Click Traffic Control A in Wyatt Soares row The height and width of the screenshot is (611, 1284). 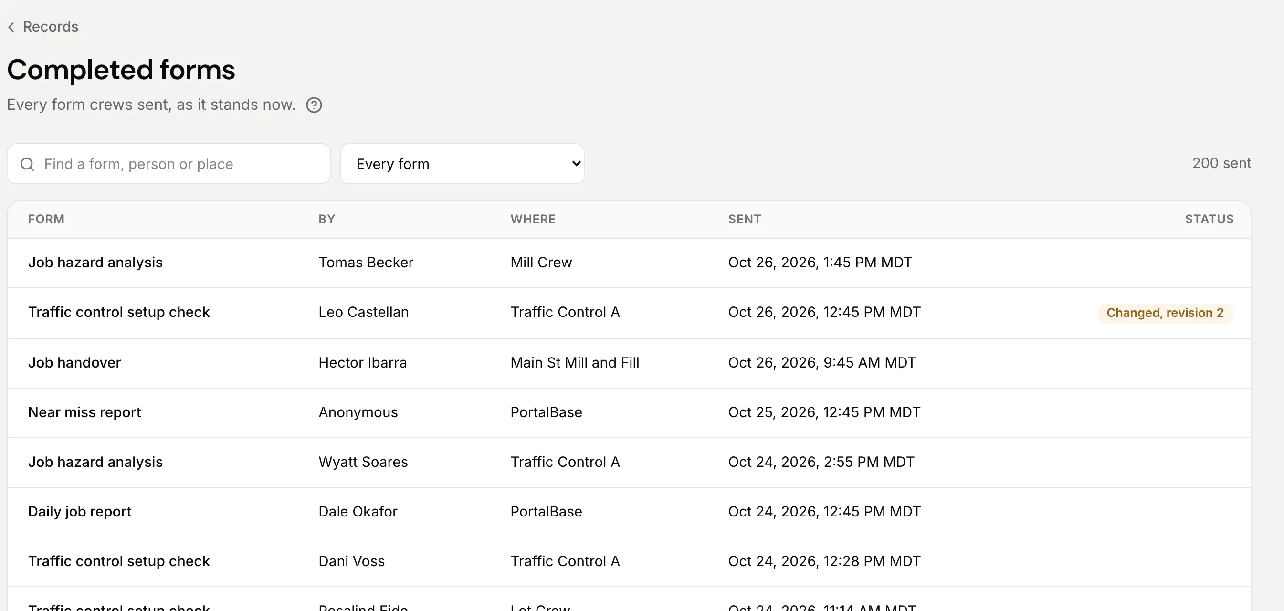tap(565, 462)
